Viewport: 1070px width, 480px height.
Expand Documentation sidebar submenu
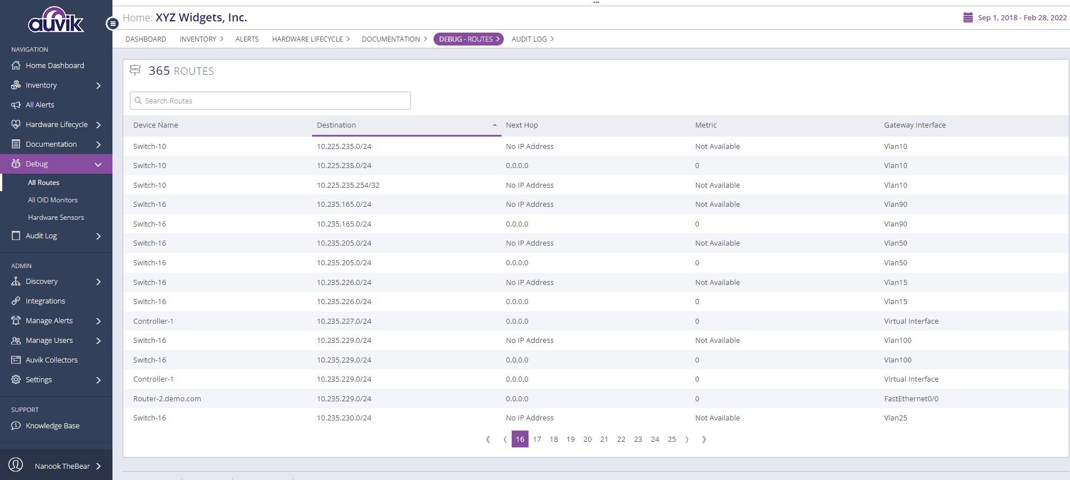pyautogui.click(x=98, y=144)
